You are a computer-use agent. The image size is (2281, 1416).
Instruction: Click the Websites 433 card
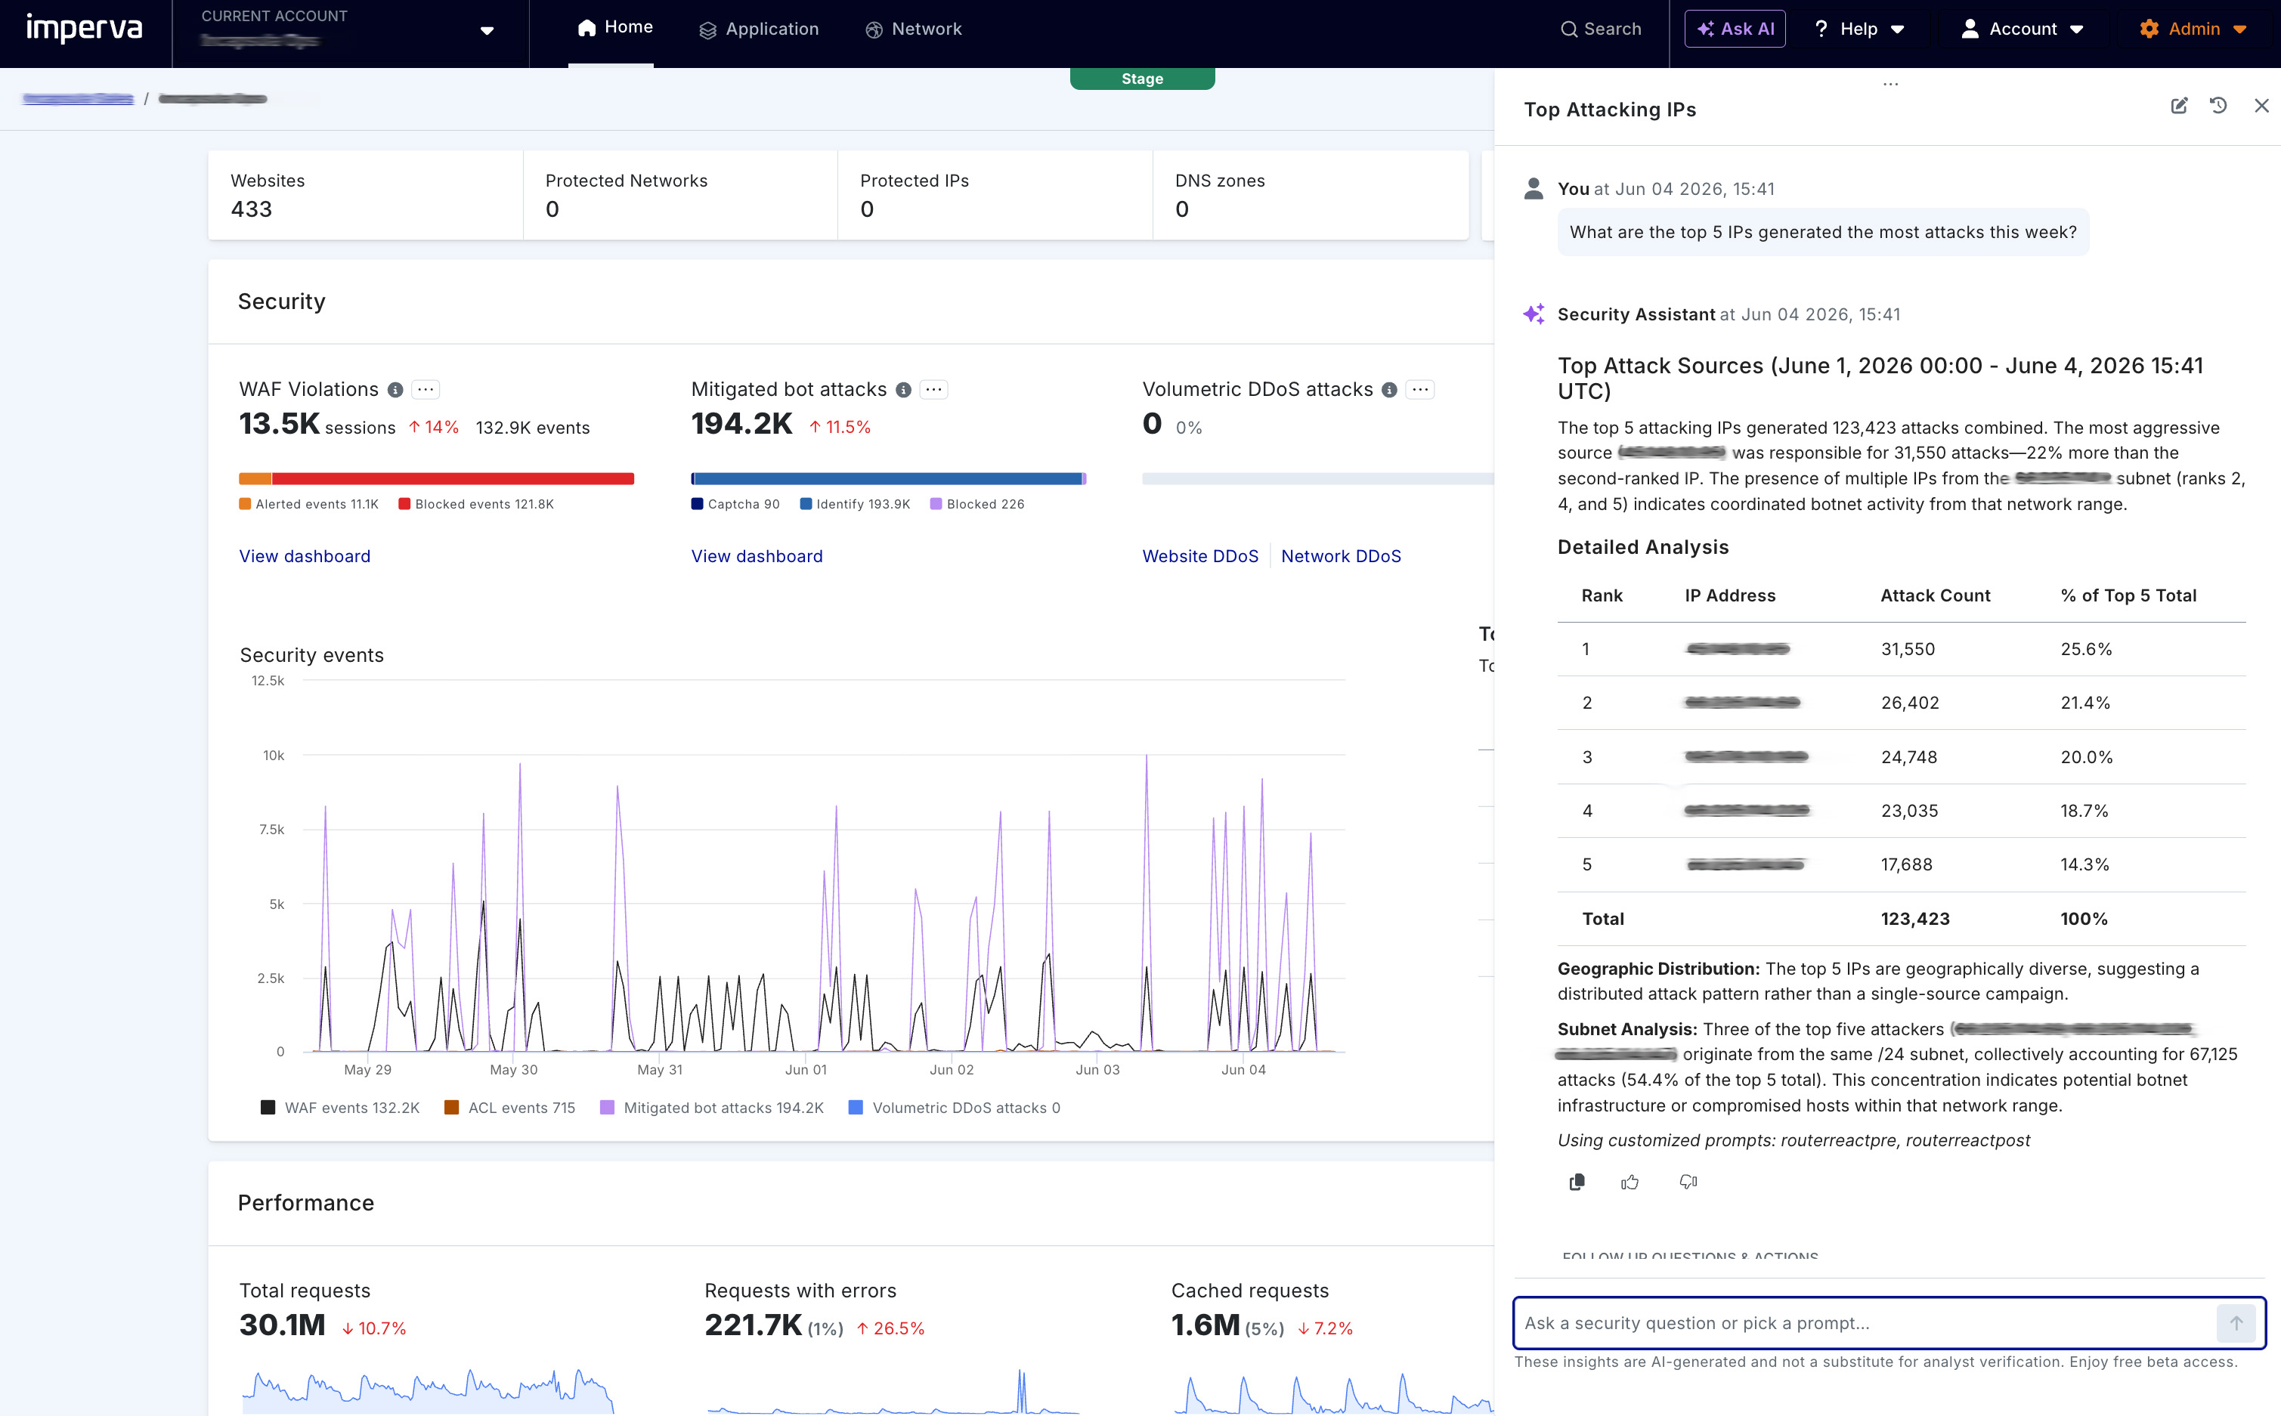[365, 195]
